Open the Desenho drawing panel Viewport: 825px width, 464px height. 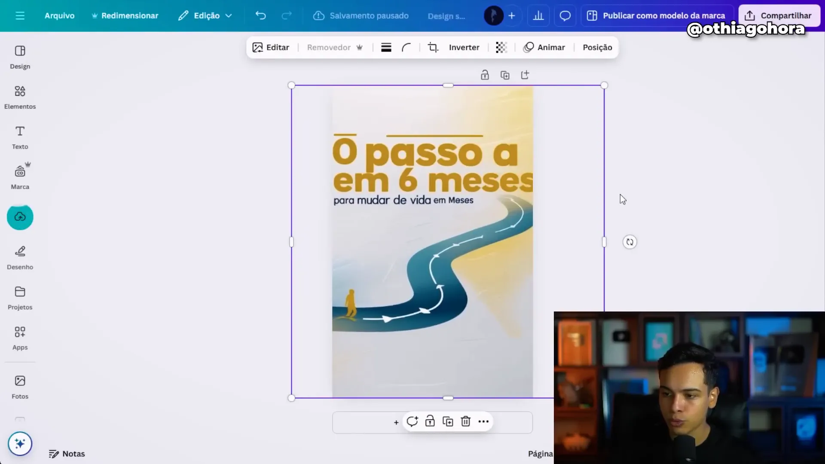point(20,258)
